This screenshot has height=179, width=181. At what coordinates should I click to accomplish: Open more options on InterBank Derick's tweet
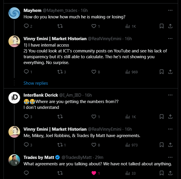pos(170,95)
